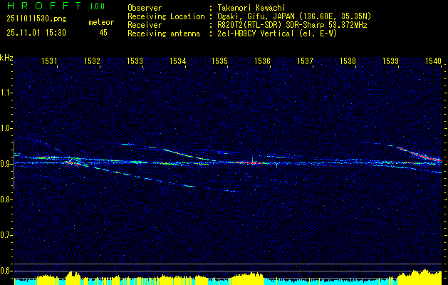Click the 1535 time axis marker
Image resolution: width=448 pixels, height=285 pixels.
(220, 61)
